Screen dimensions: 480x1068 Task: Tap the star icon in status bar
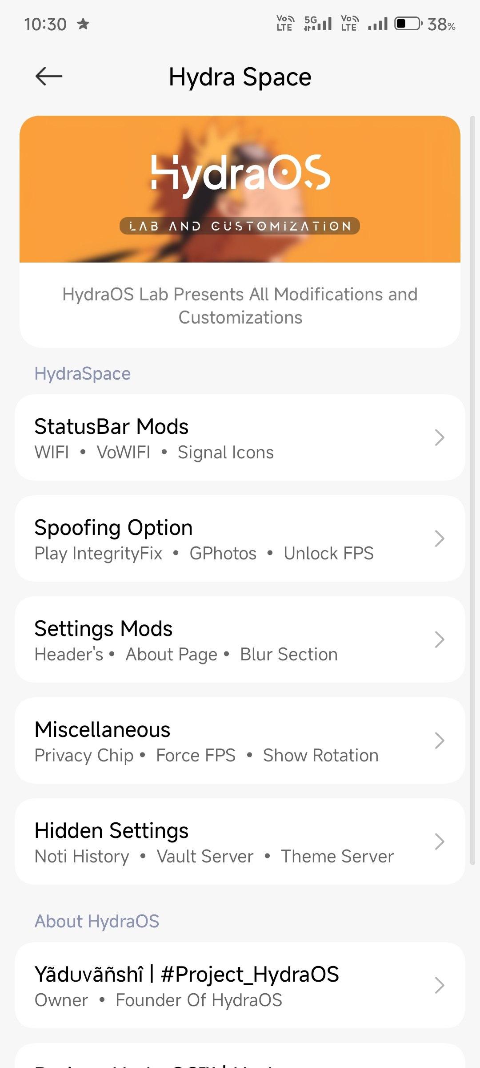[83, 24]
